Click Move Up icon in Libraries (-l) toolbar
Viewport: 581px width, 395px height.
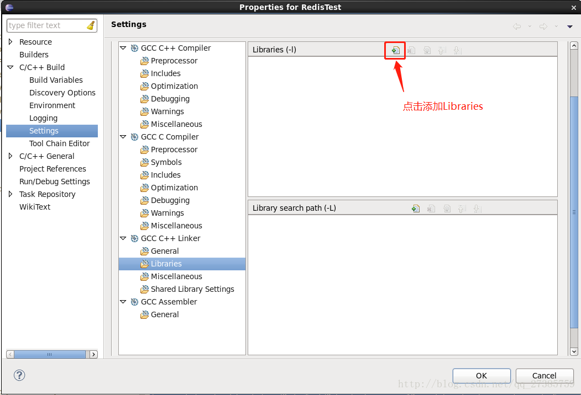(x=442, y=50)
